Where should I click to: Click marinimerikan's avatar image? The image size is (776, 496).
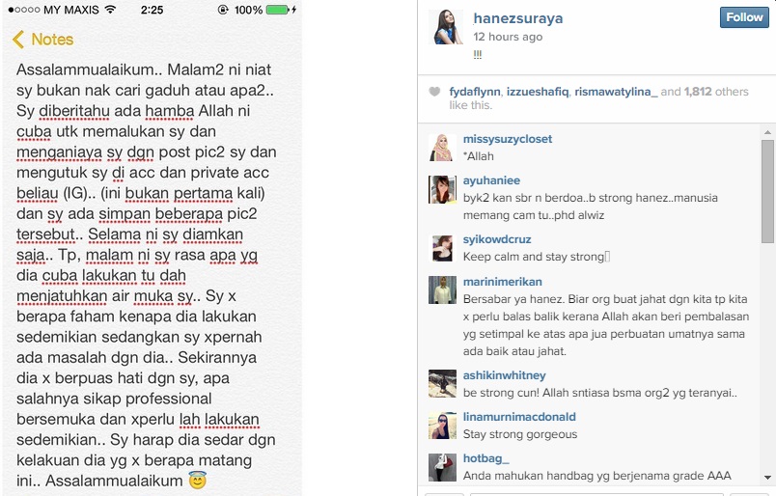click(x=442, y=290)
